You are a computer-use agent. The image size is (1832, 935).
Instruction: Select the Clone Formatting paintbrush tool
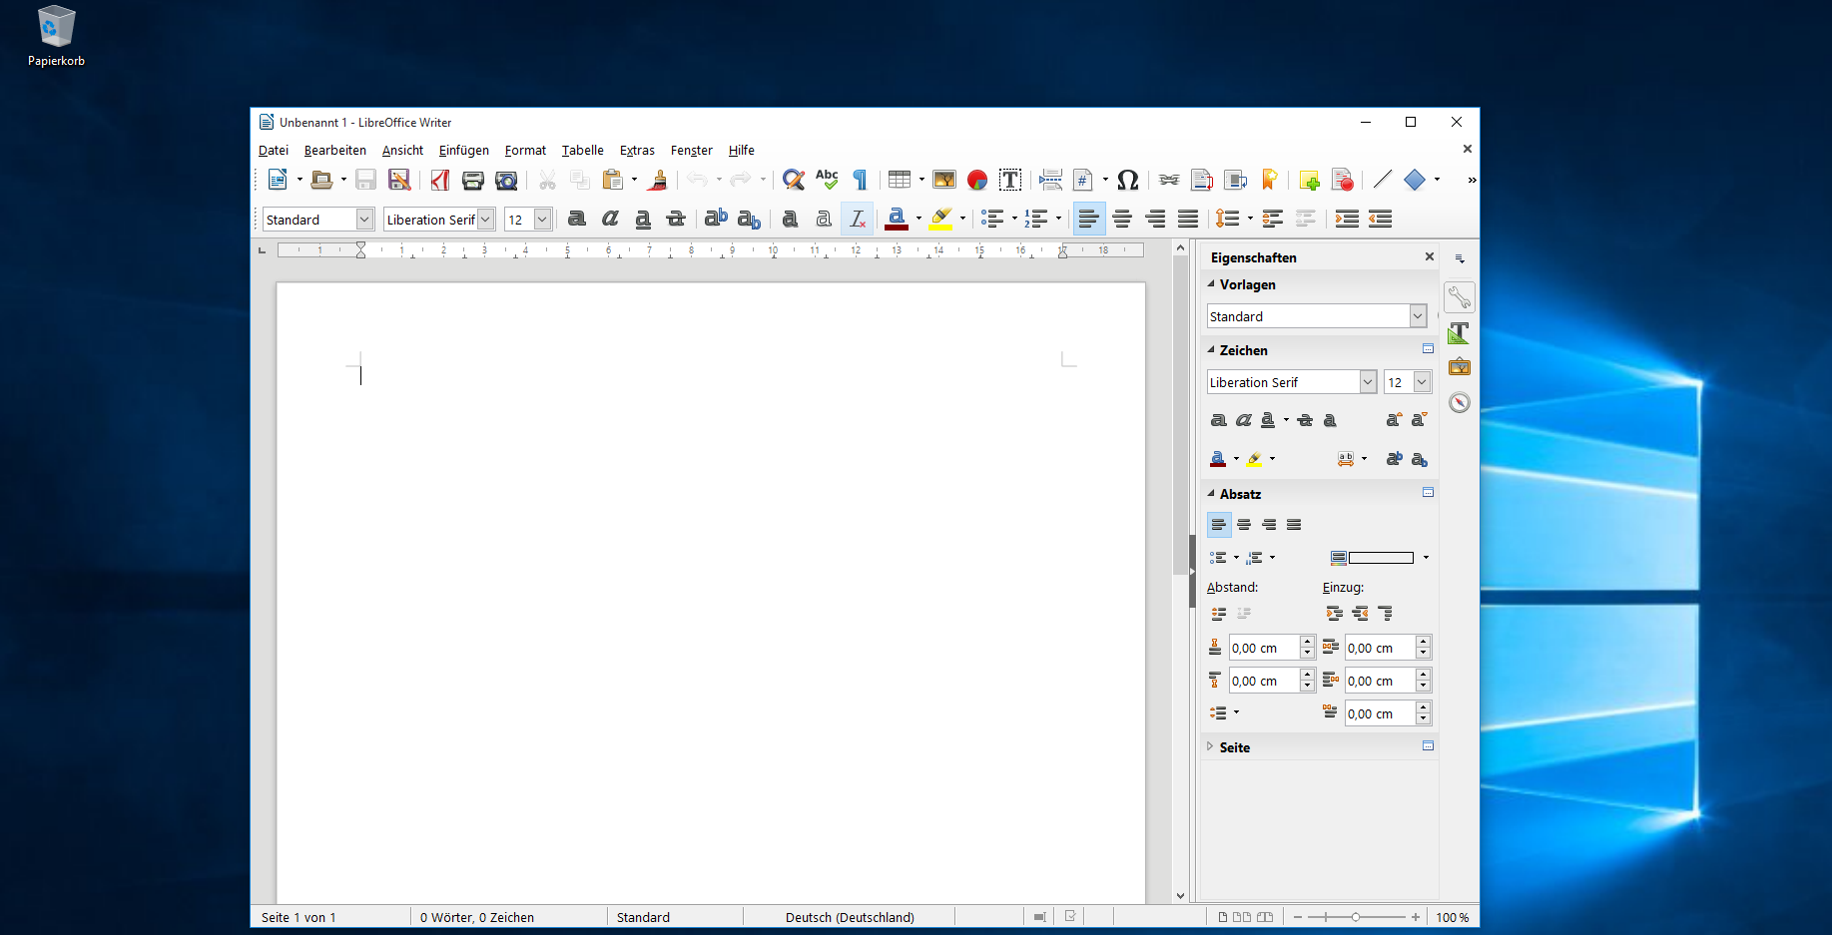(657, 180)
